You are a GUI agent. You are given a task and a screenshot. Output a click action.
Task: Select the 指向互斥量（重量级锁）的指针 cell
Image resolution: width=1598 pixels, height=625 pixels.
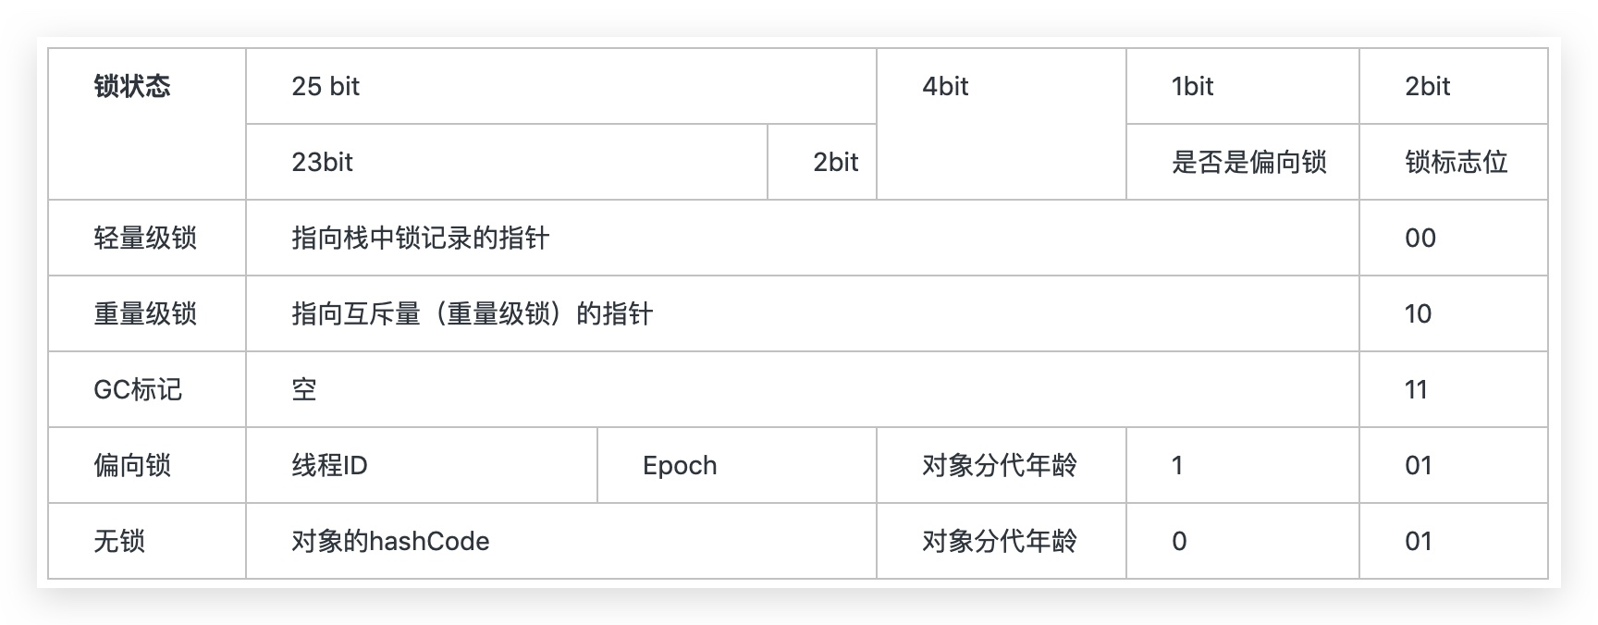[472, 314]
